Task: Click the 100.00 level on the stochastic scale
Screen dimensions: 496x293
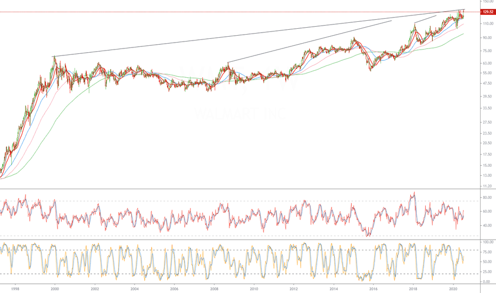Action: pos(489,242)
